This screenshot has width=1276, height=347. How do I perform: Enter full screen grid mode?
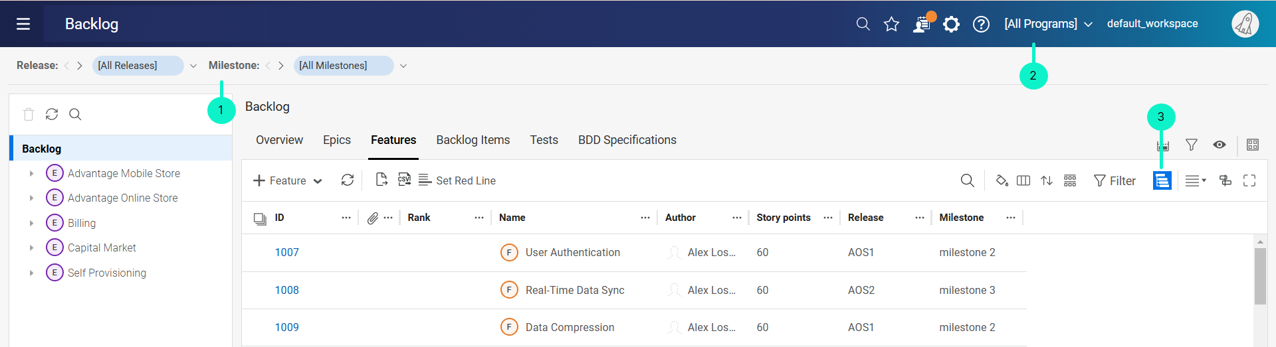pos(1249,180)
